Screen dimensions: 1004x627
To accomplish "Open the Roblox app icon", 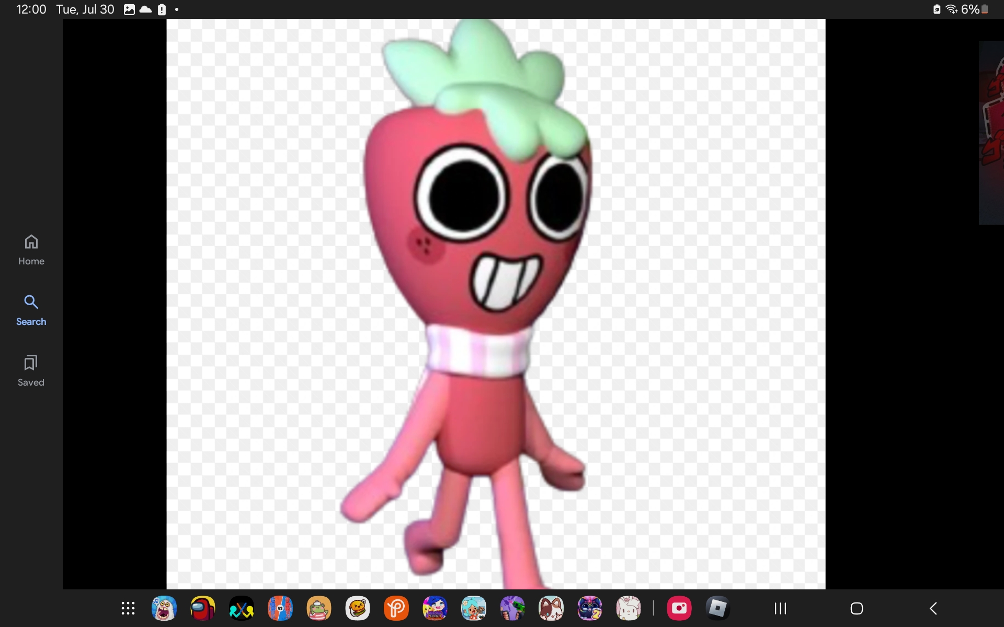I will pyautogui.click(x=717, y=608).
